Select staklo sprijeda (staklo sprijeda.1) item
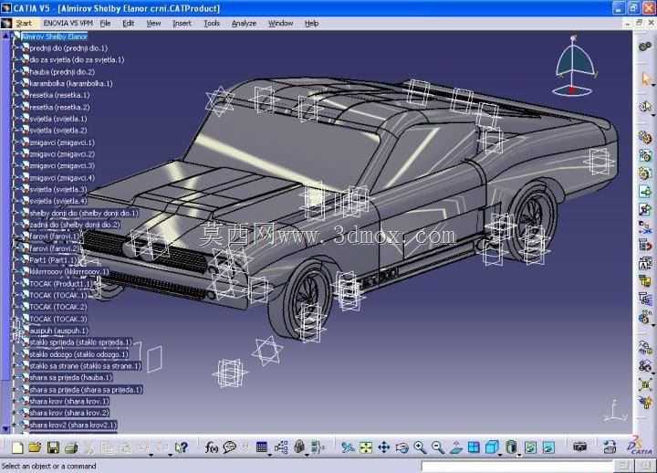Image resolution: width=657 pixels, height=473 pixels. (x=81, y=342)
